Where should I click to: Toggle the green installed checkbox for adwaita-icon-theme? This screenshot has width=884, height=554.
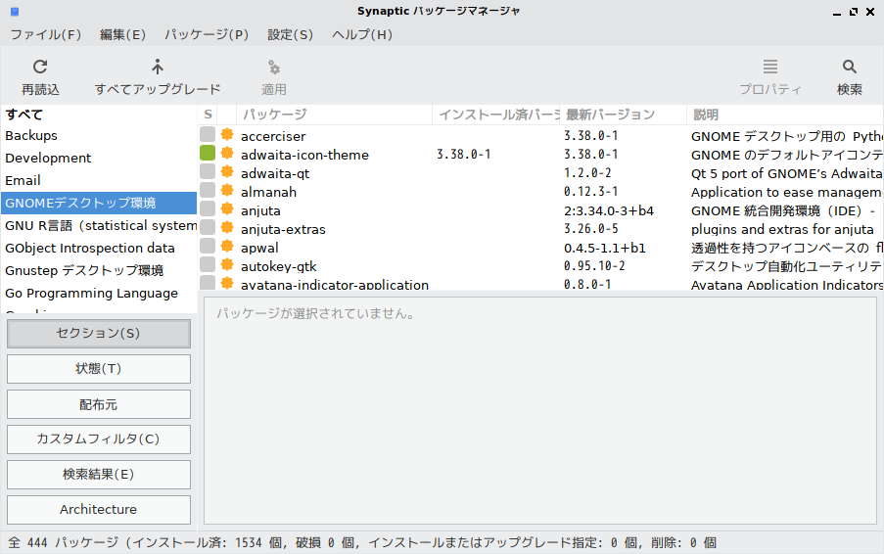pos(208,153)
